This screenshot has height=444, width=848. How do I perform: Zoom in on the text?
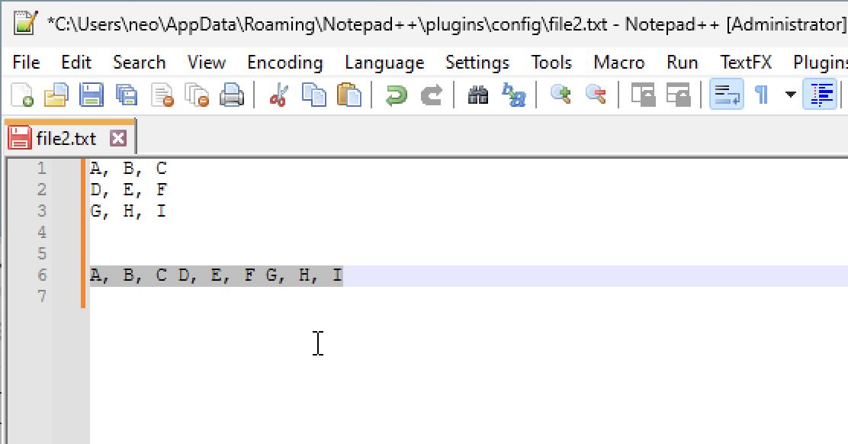pos(561,95)
